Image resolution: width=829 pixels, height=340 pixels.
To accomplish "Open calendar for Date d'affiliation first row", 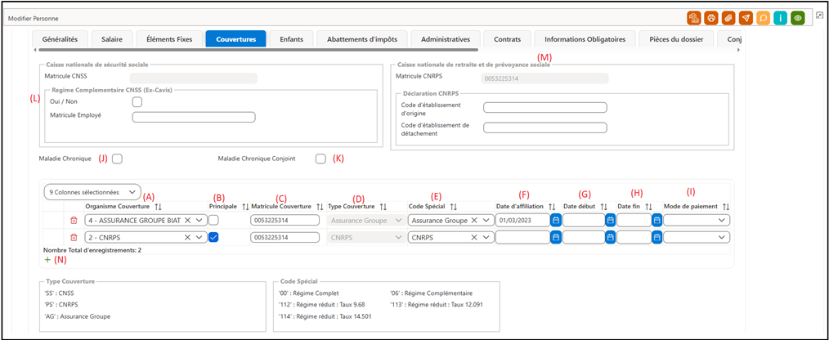I will click(555, 221).
